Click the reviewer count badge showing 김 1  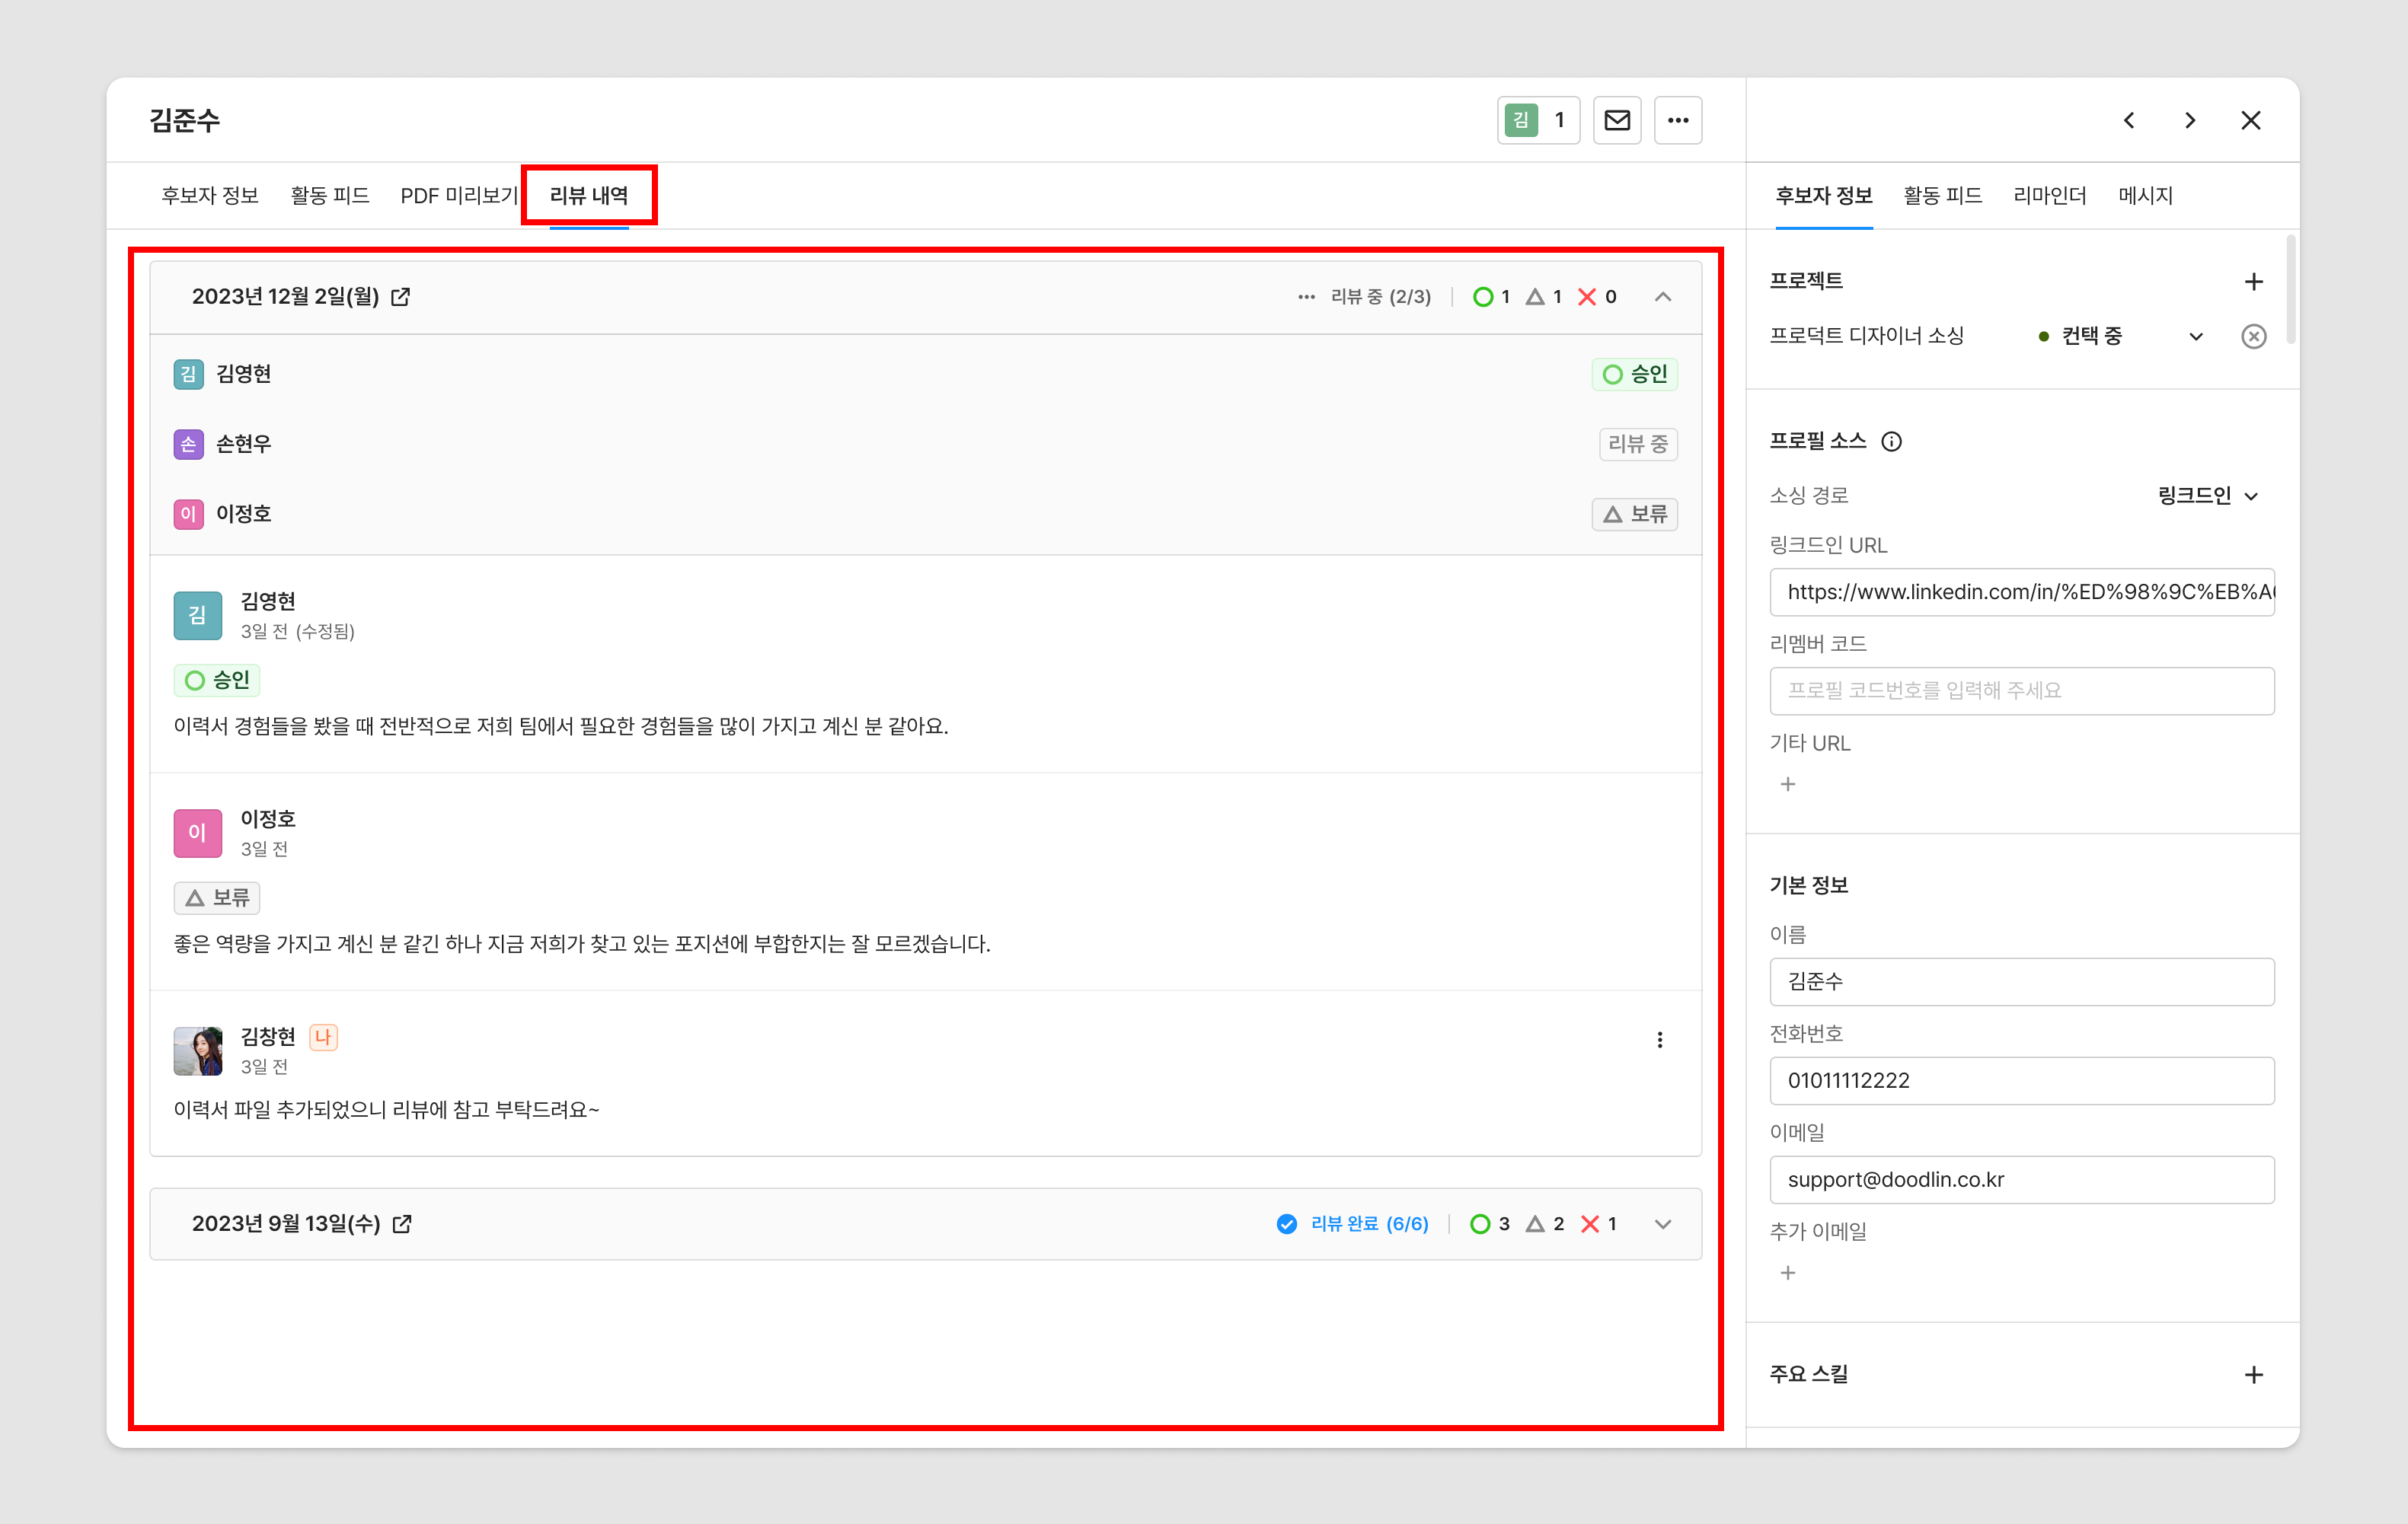[1538, 121]
